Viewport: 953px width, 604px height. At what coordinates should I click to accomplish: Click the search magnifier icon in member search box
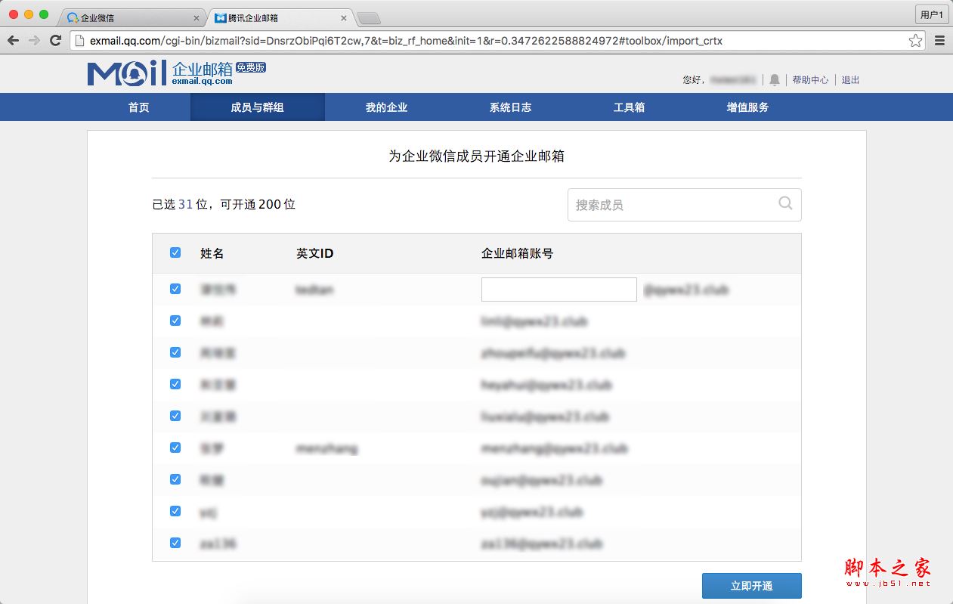pyautogui.click(x=785, y=204)
